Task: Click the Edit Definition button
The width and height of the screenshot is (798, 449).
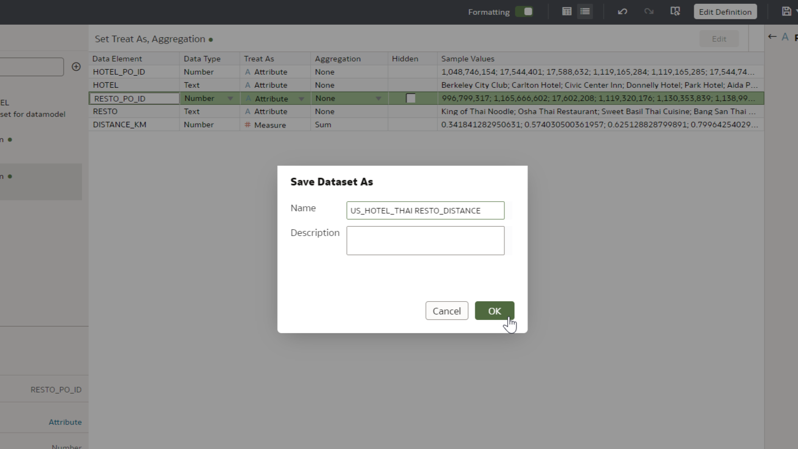Action: (725, 12)
